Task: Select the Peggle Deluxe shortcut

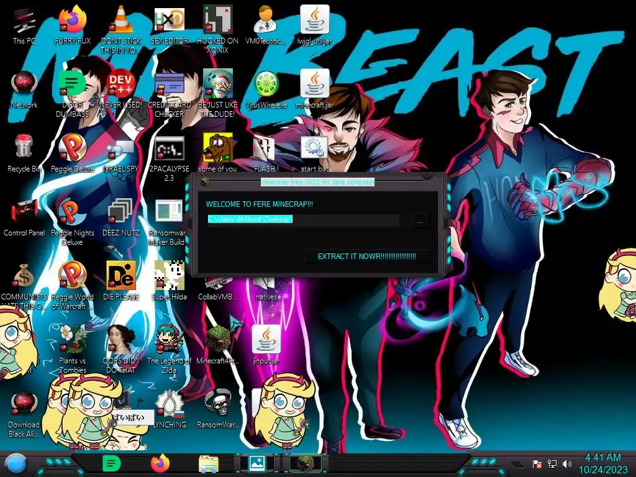Action: click(72, 153)
